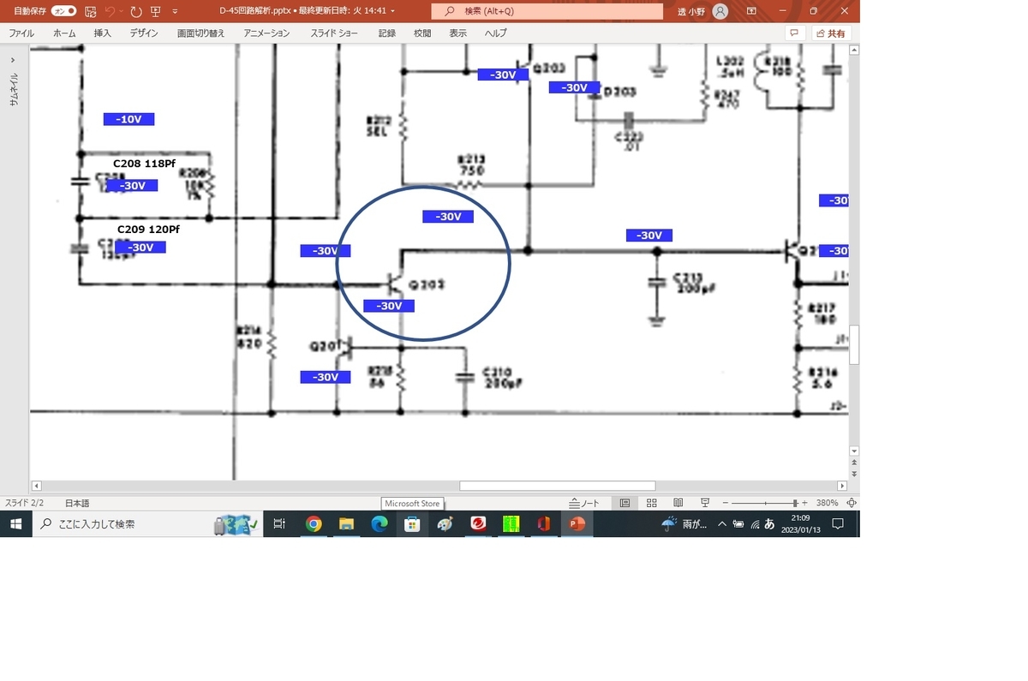Open Customize Quick Access Toolbar dropdown

[x=175, y=11]
